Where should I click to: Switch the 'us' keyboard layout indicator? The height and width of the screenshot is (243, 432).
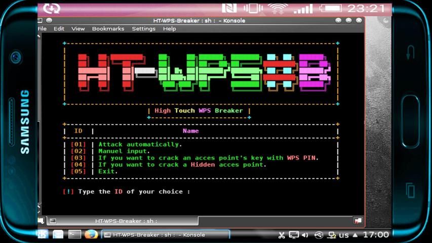tap(344, 235)
